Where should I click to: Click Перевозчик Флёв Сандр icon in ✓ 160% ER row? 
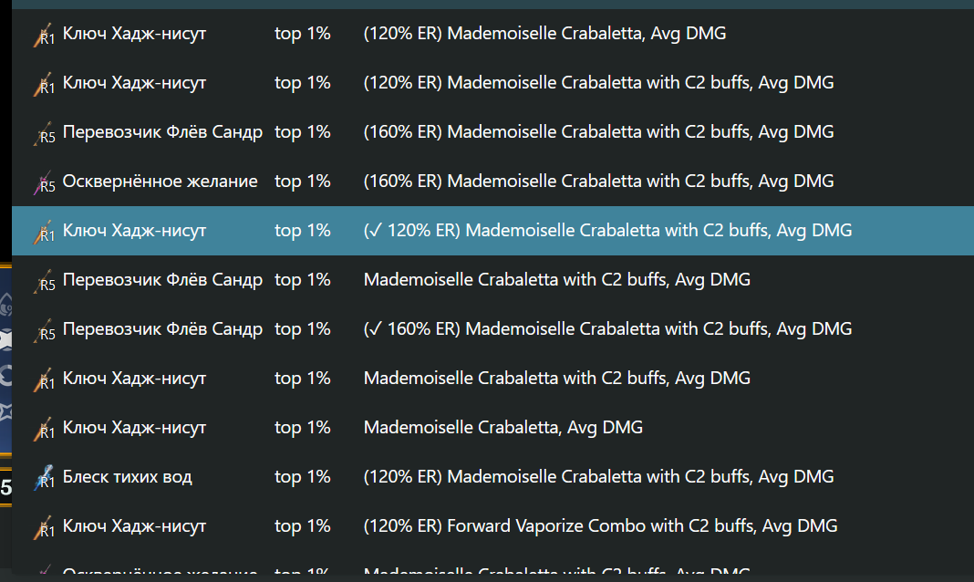pos(44,329)
